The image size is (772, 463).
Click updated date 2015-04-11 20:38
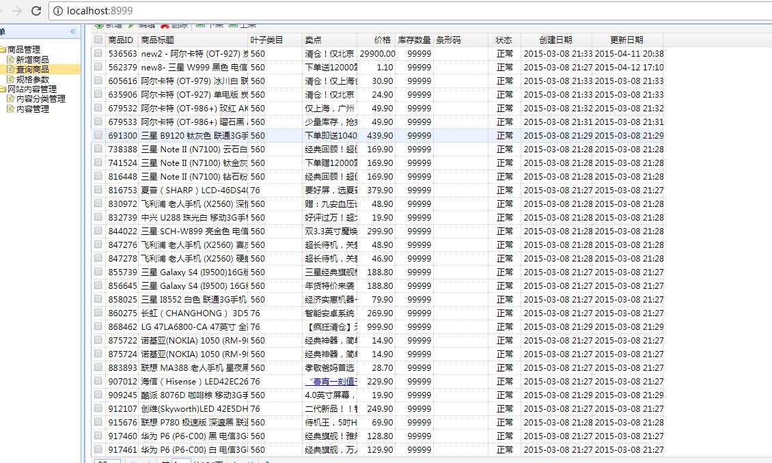(629, 54)
